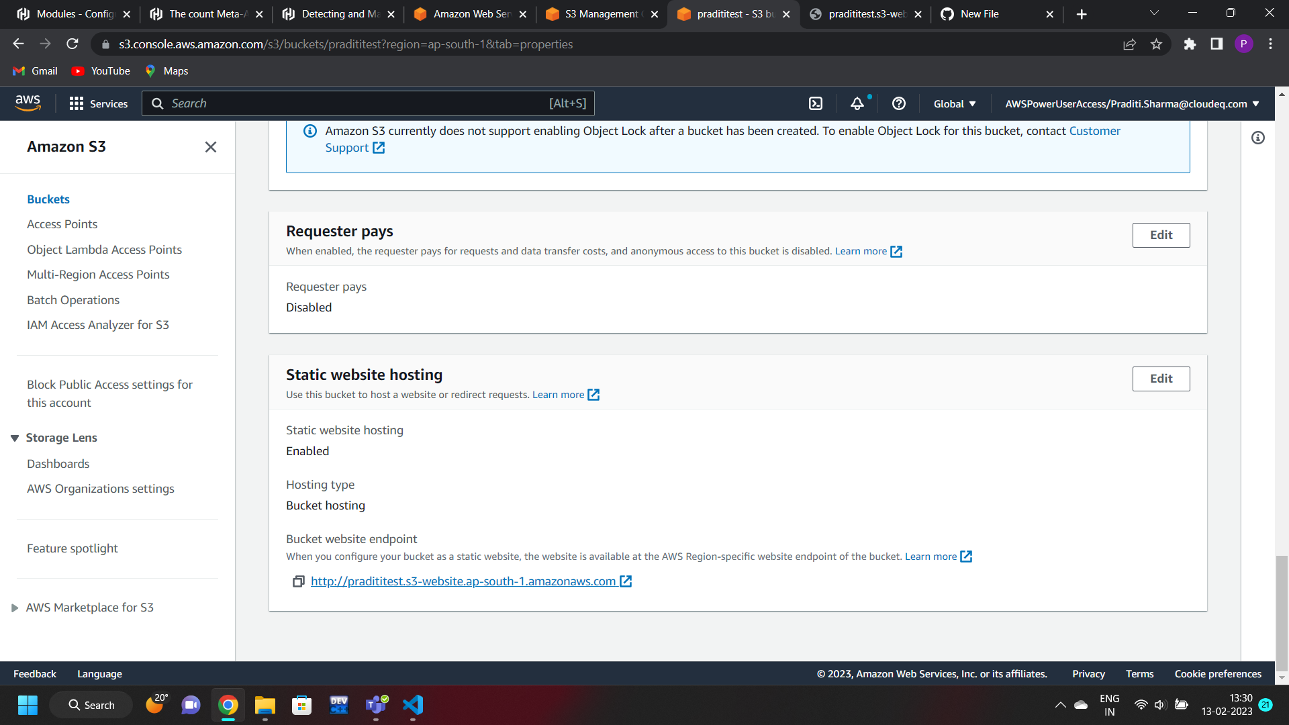Open the AWS help question-mark icon
Image resolution: width=1289 pixels, height=725 pixels.
click(x=898, y=103)
